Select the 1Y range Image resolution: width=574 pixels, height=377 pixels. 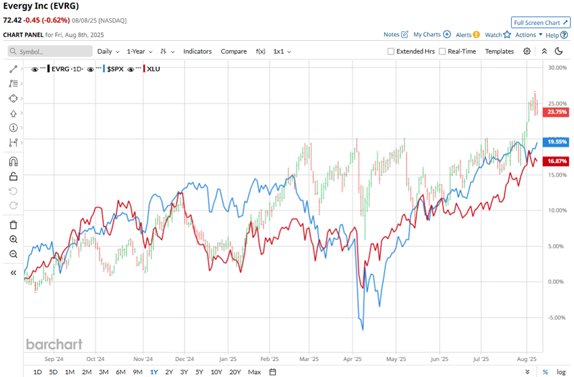point(154,372)
